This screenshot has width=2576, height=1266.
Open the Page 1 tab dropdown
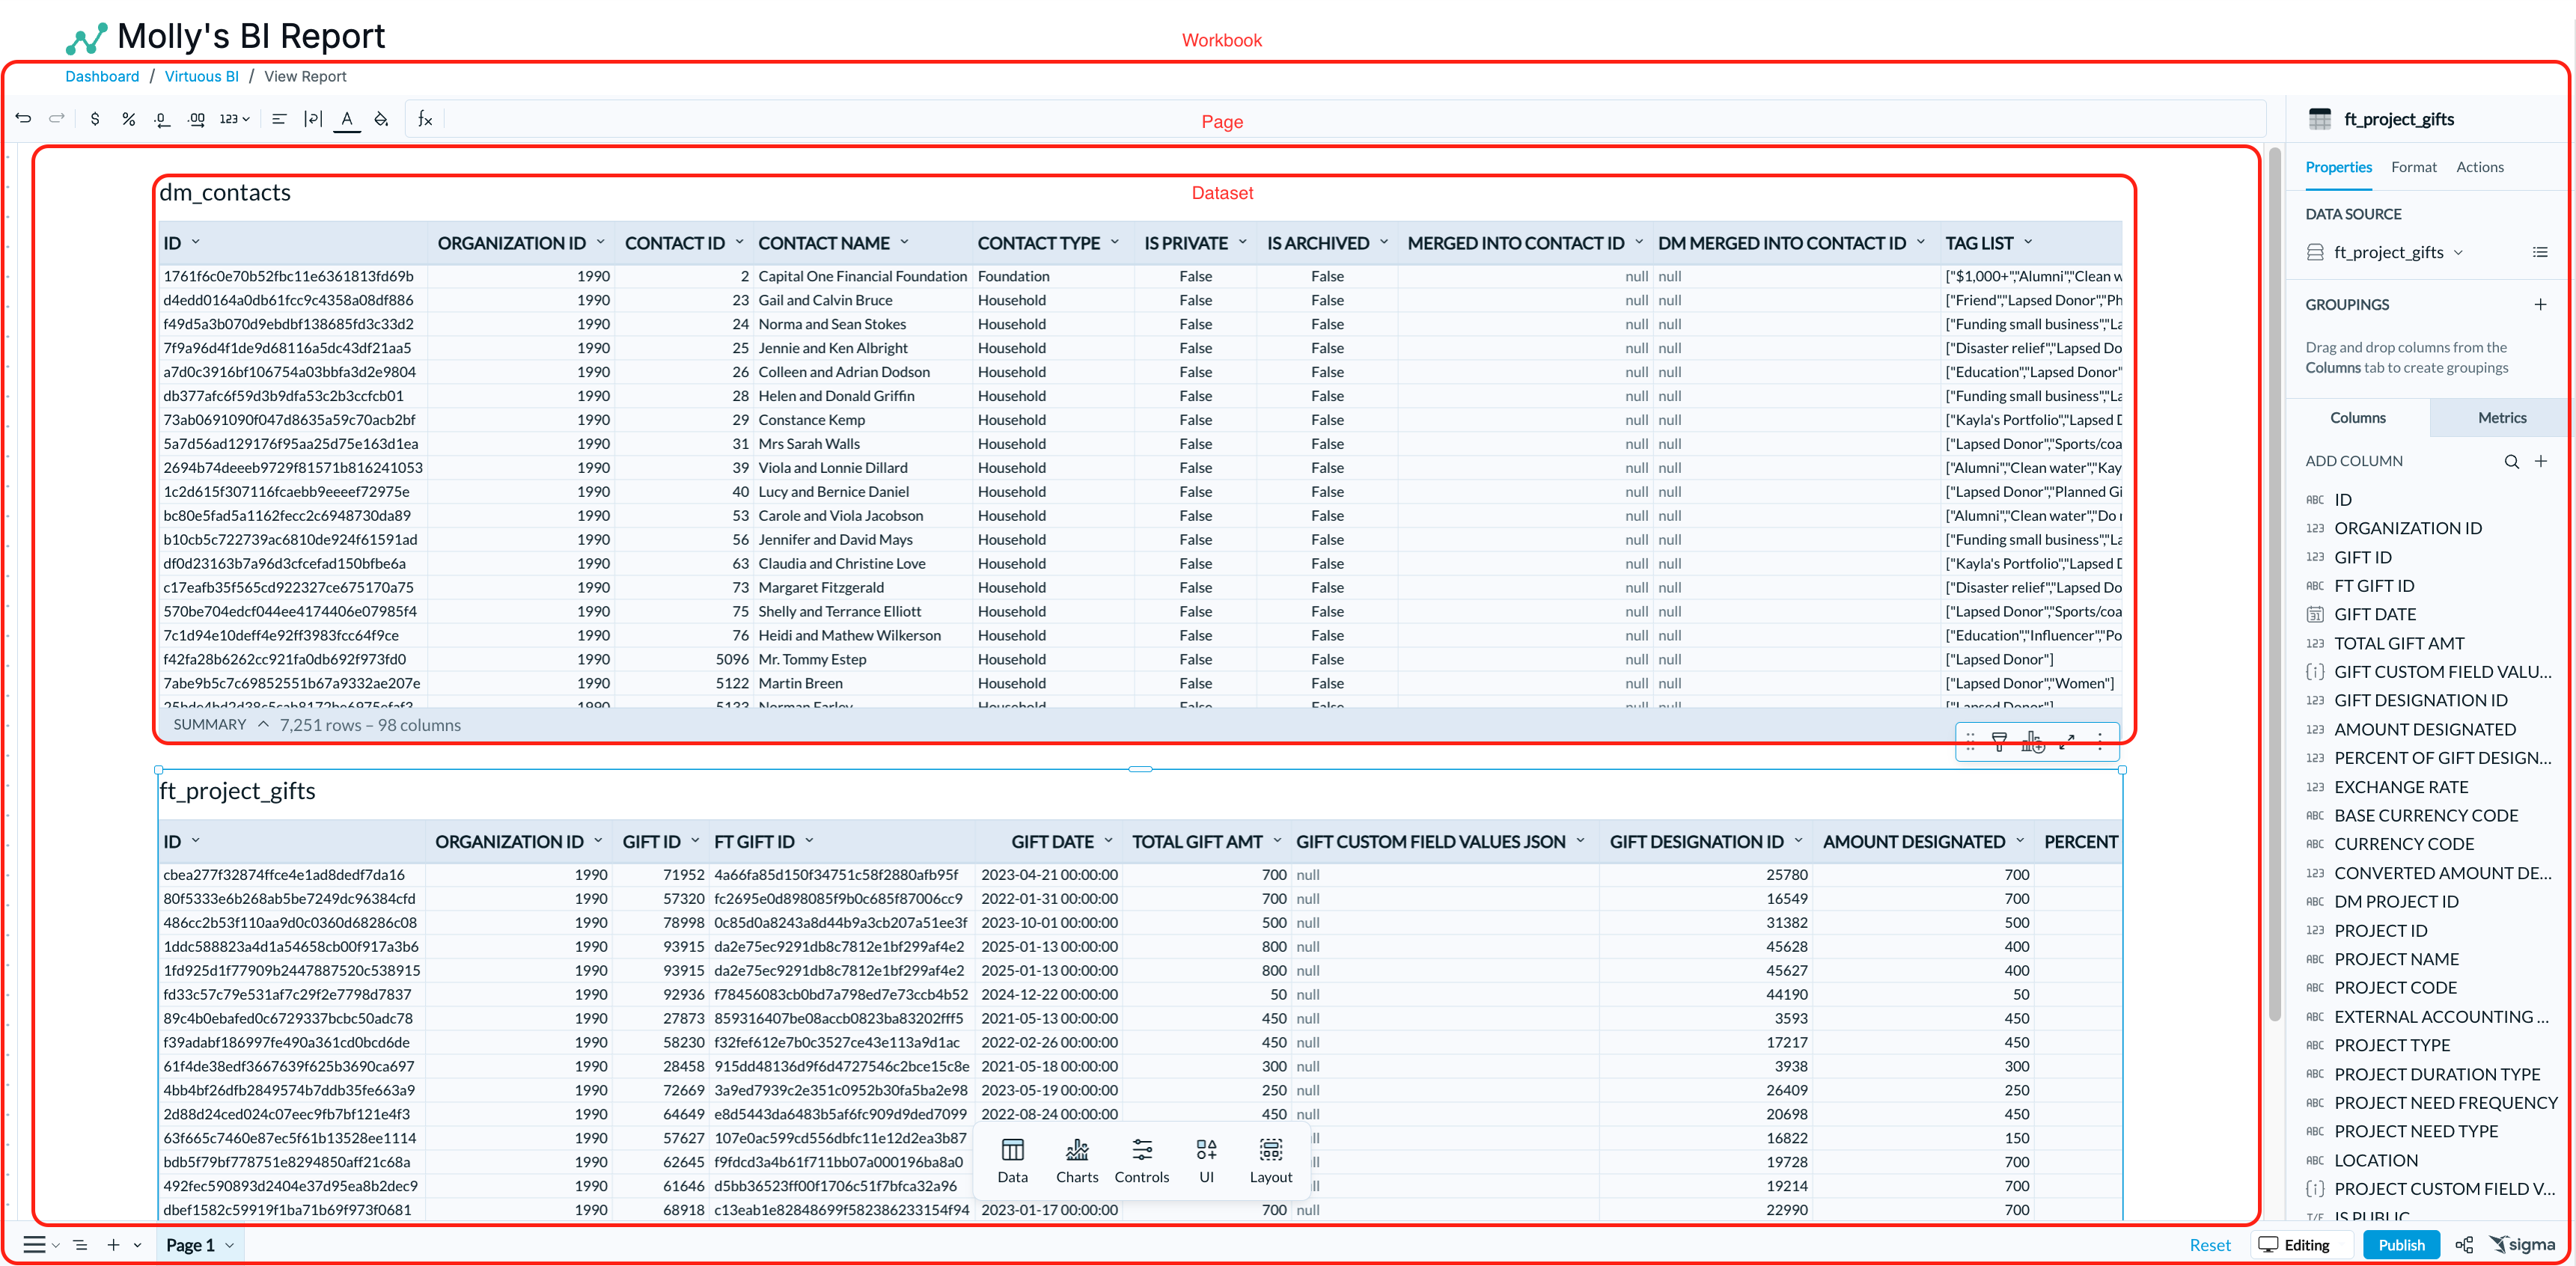230,1245
